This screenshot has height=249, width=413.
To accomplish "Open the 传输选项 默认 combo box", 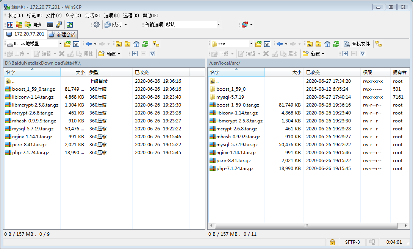I will coord(192,25).
